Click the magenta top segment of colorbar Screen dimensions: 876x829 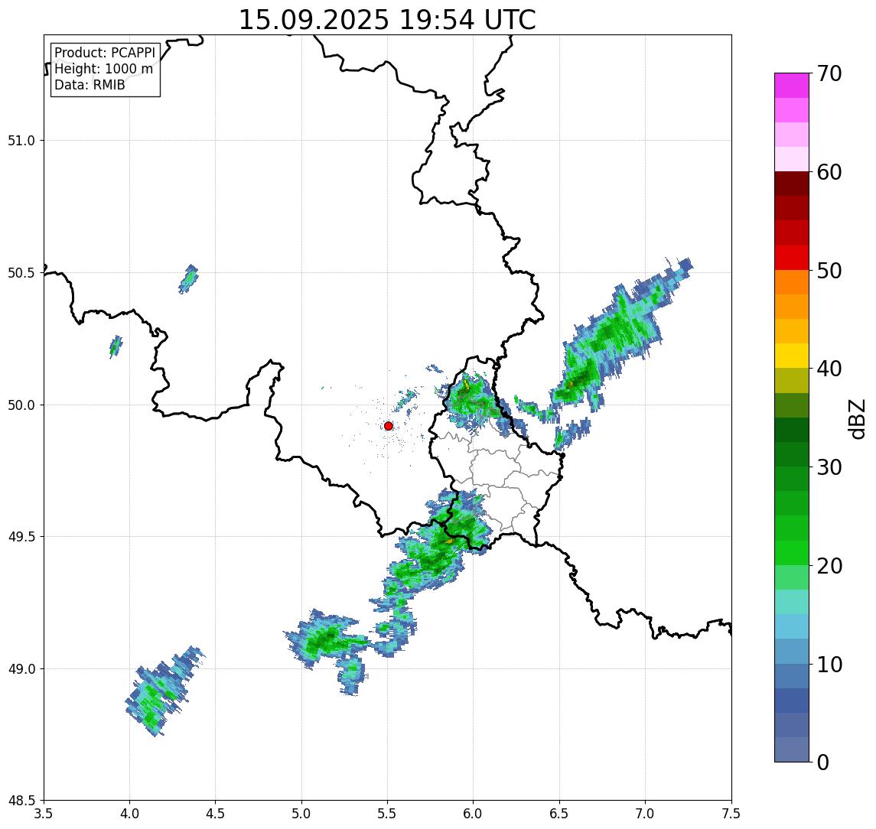pyautogui.click(x=792, y=86)
